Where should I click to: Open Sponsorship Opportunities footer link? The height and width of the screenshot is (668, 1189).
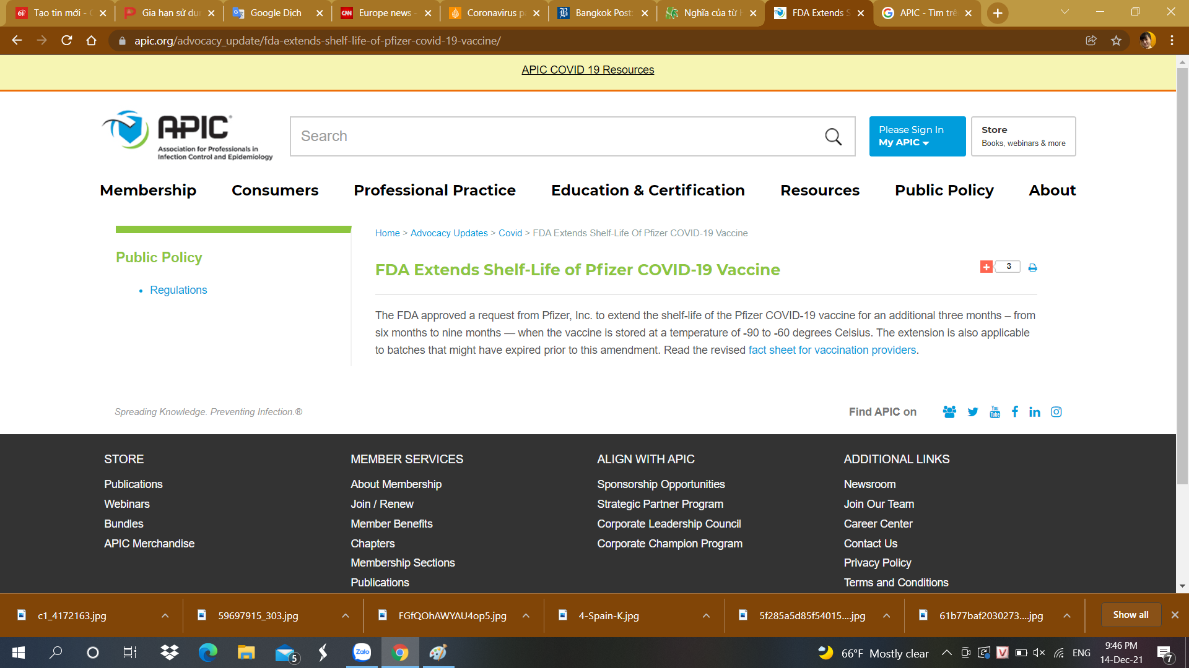coord(661,484)
